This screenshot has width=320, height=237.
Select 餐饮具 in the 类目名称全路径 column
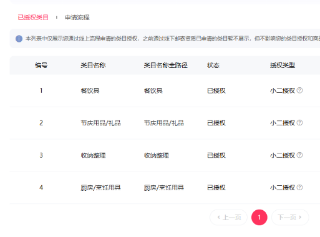coord(153,90)
